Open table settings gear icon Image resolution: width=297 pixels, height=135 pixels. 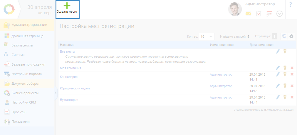pyautogui.click(x=291, y=36)
